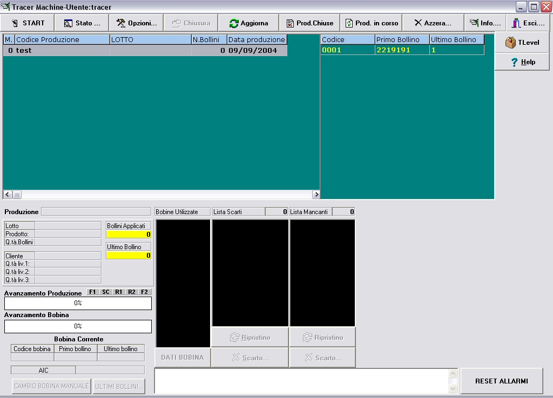Image resolution: width=553 pixels, height=398 pixels.
Task: Click the Ripristino button under Lista Mancanti
Action: [x=322, y=338]
